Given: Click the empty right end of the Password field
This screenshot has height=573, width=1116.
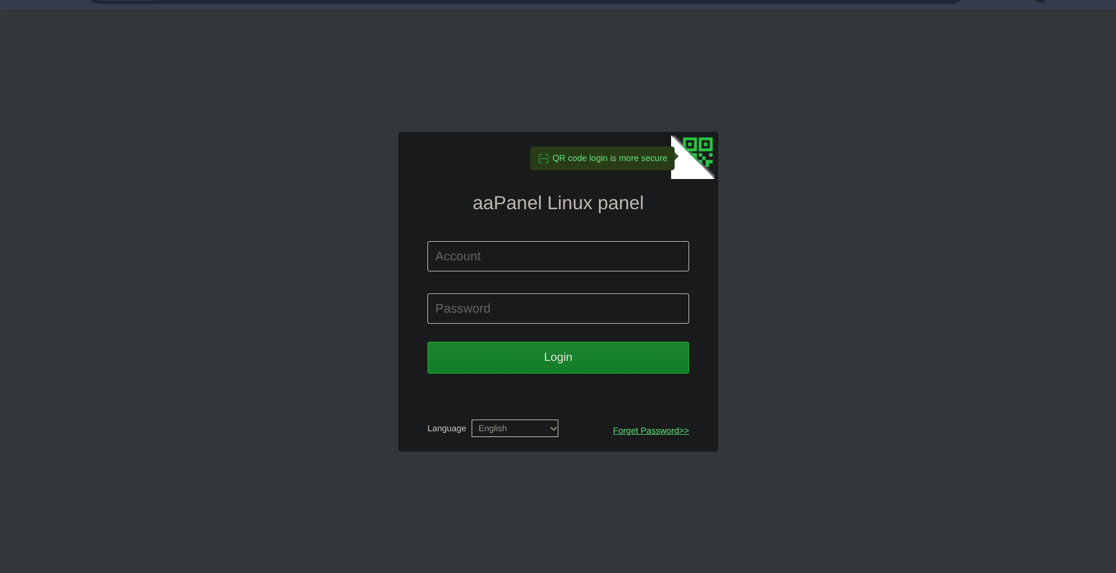Looking at the screenshot, I should (x=651, y=309).
